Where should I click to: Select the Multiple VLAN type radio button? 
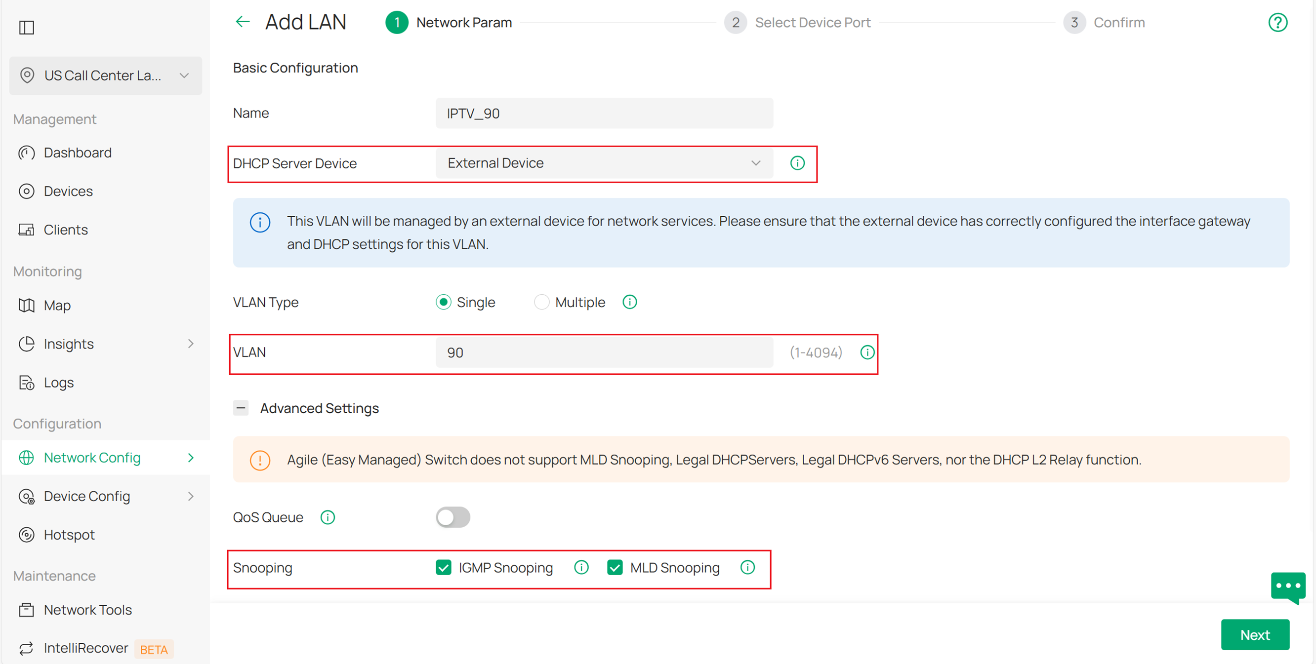[x=541, y=302]
